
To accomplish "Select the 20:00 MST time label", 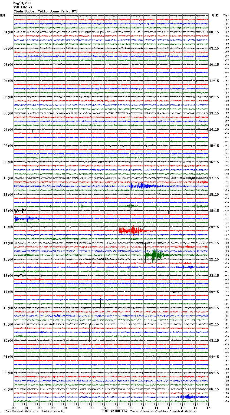I will tap(8, 341).
